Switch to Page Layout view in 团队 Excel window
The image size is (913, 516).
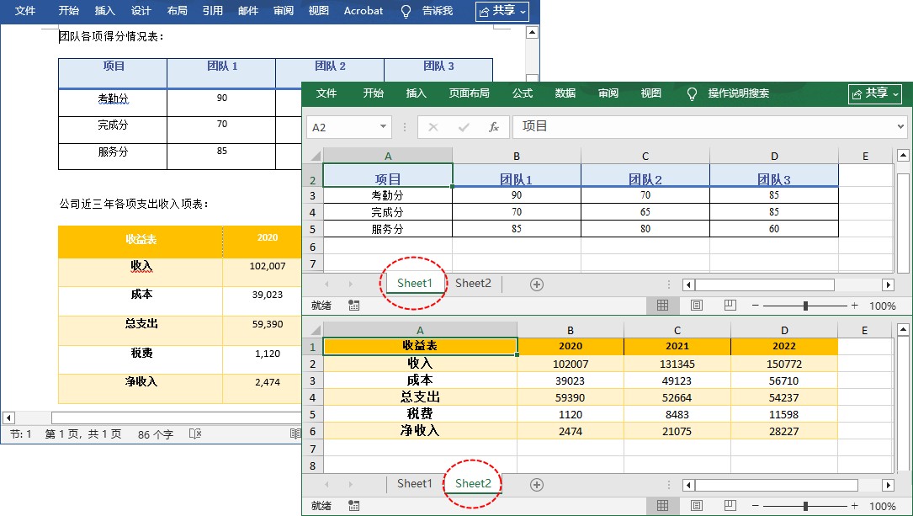click(697, 306)
